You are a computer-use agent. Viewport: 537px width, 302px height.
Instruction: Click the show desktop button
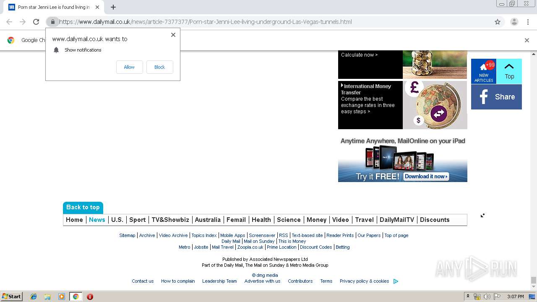[x=532, y=297]
